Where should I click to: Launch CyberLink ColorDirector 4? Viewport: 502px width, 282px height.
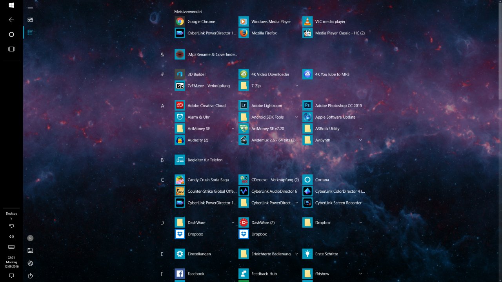pyautogui.click(x=334, y=191)
